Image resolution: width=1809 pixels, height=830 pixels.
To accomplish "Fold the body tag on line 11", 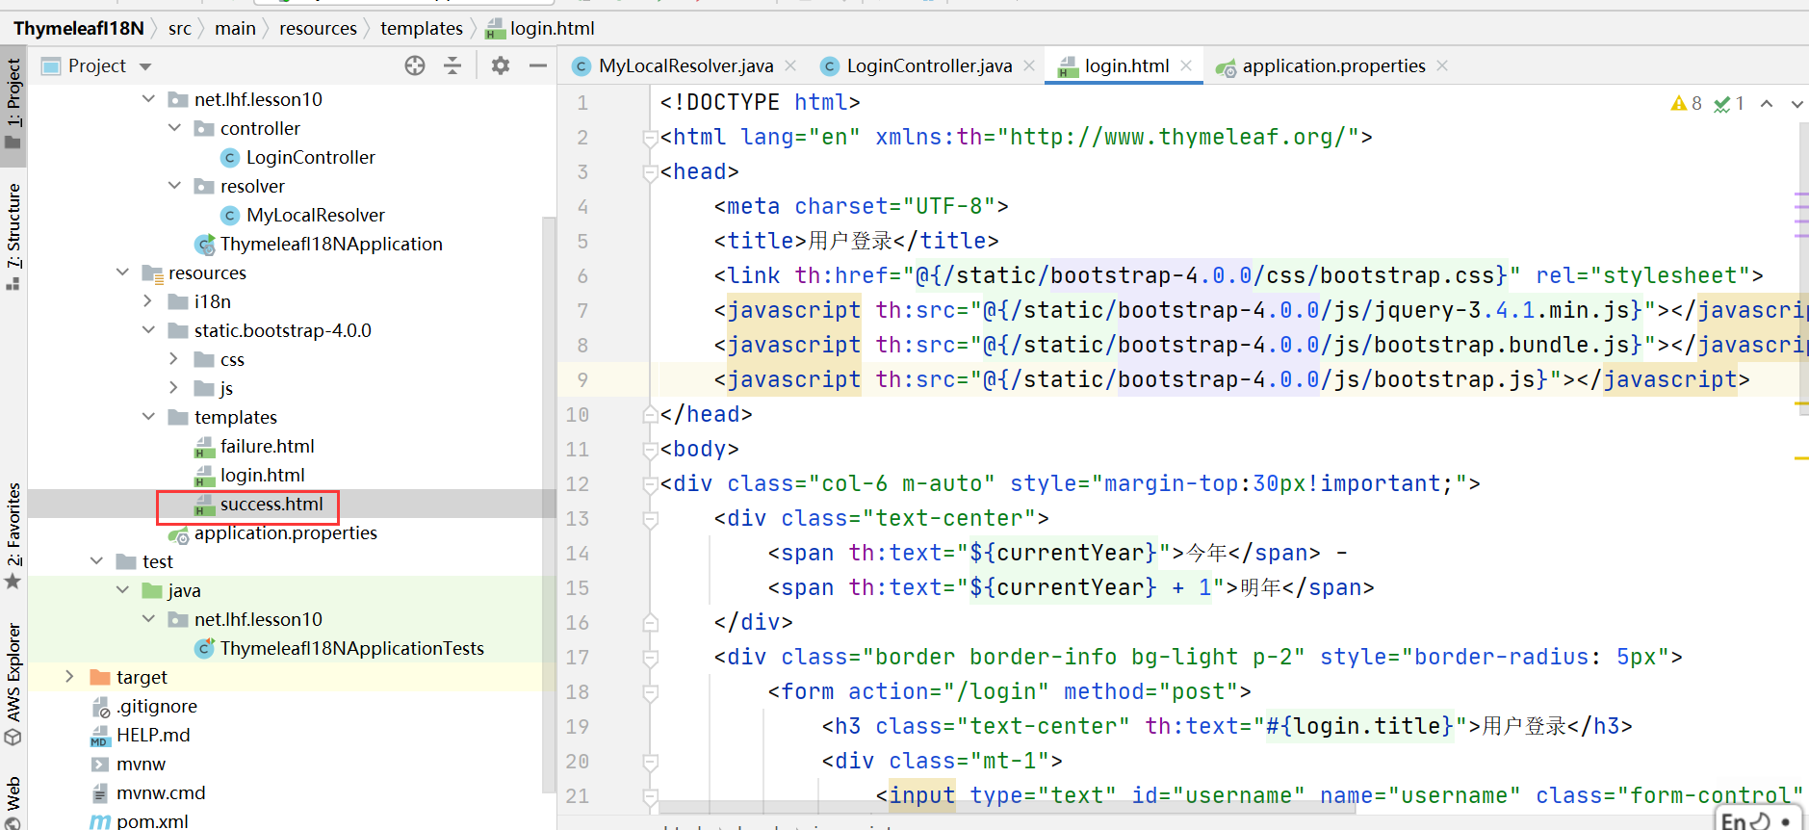I will coord(650,450).
